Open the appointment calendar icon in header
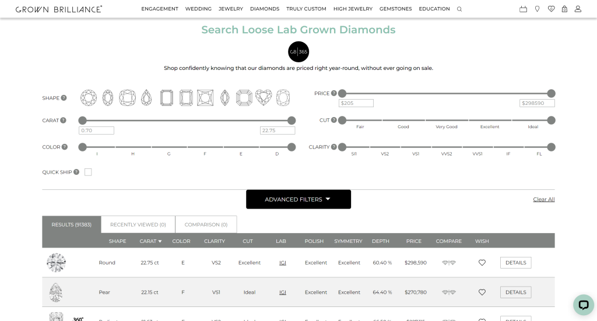The image size is (597, 321). 523,9
